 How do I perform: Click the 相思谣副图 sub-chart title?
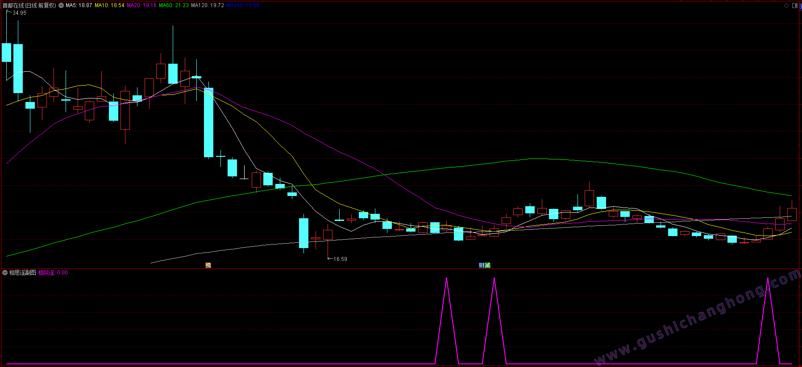pos(23,273)
